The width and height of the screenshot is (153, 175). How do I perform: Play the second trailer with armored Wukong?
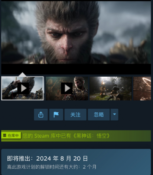point(67,88)
